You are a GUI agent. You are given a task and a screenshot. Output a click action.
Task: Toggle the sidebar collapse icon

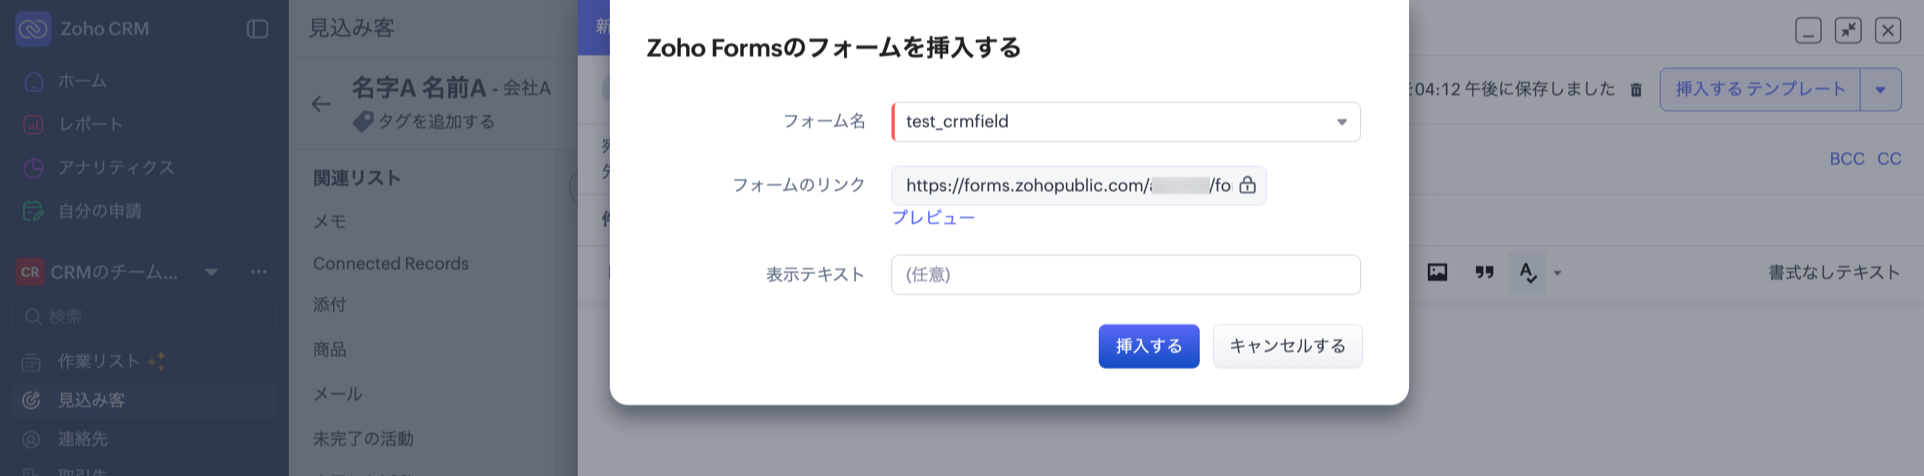[x=257, y=29]
